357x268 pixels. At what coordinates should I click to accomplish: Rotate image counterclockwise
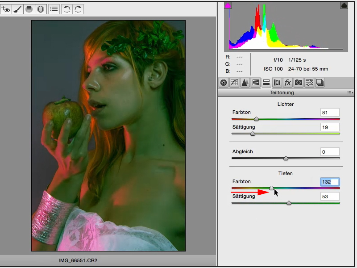66,9
